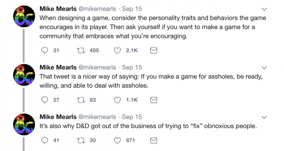The width and height of the screenshot is (284, 151).
Task: Retweet the tweet with 405 retweets
Action: click(x=81, y=50)
